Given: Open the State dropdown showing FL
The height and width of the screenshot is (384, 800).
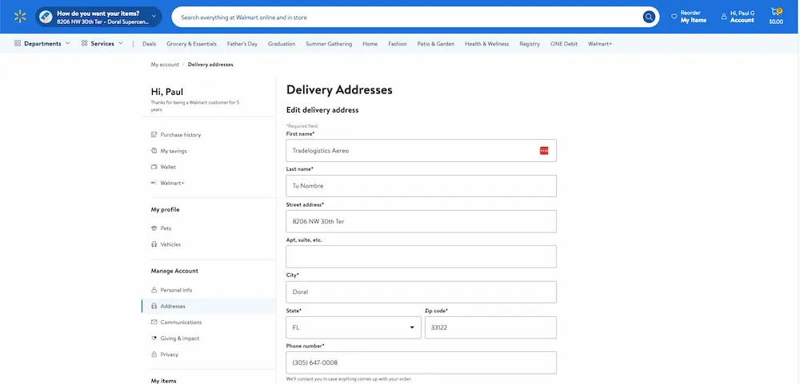Looking at the screenshot, I should 354,327.
